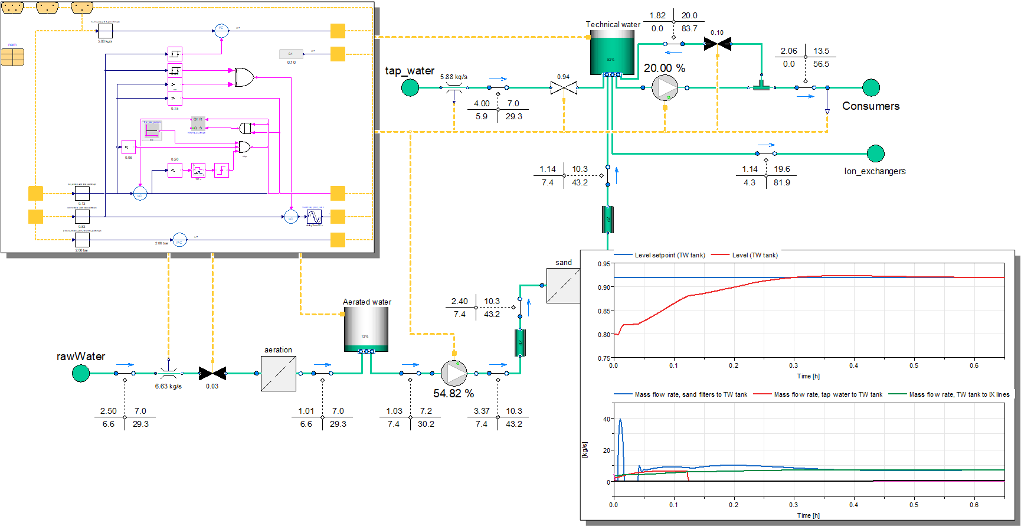
Task: Select the less-than comparator labeled 0.50
Action: pyautogui.click(x=175, y=171)
